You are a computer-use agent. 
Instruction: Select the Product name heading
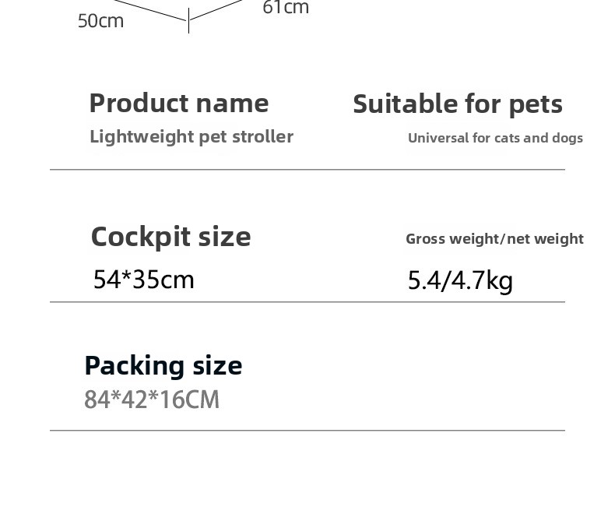[x=178, y=103]
